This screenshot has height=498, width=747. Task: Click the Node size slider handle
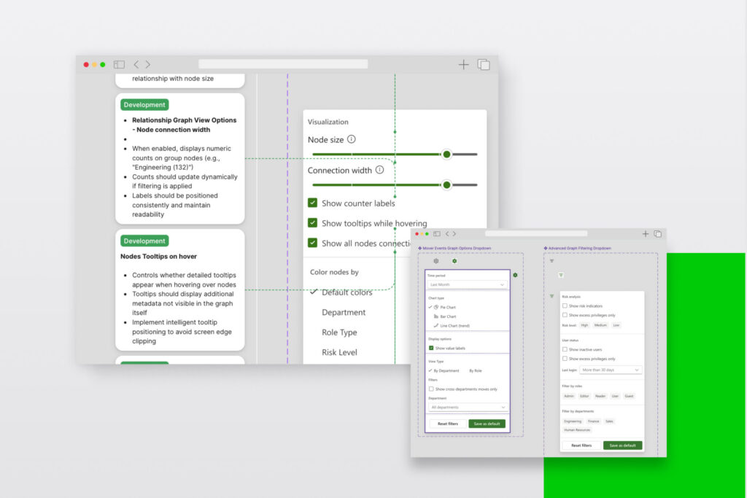pyautogui.click(x=446, y=155)
